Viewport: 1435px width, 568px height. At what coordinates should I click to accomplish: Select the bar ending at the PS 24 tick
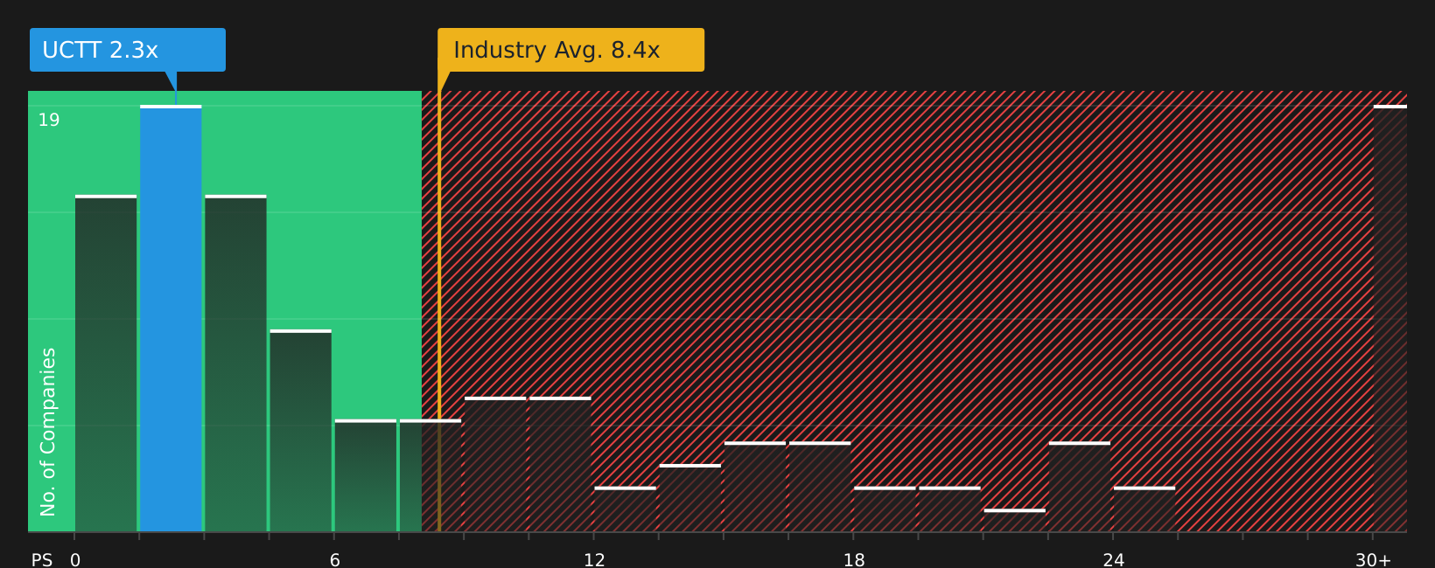[1080, 487]
